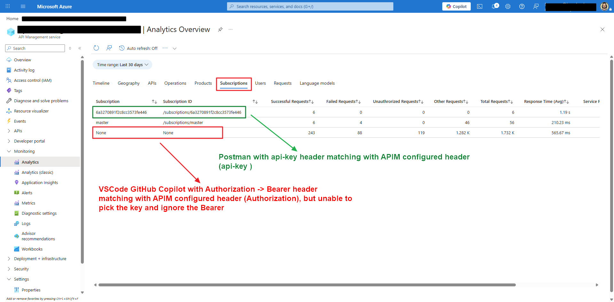Screen dimensions: 614x302
Task: Open Overview in sidebar
Action: 22,60
